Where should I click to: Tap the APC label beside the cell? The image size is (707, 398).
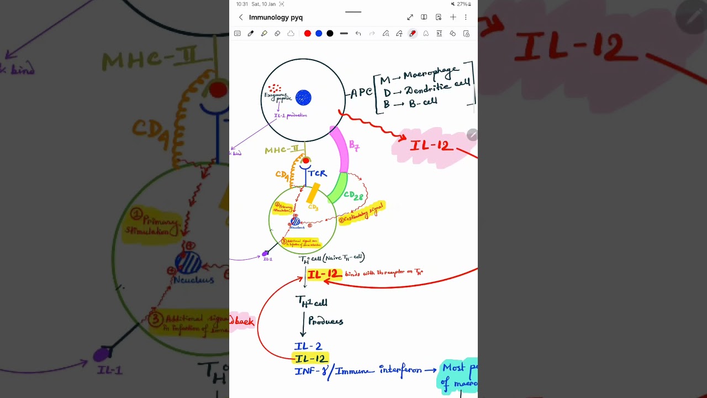click(x=362, y=93)
